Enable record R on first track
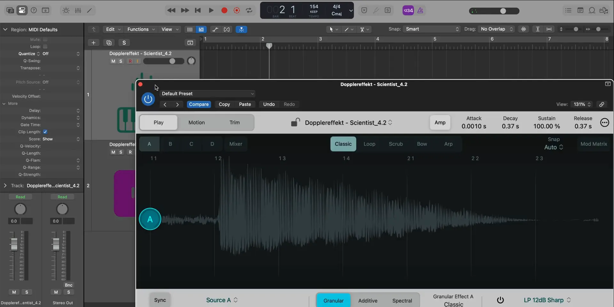This screenshot has height=307, width=614. tap(130, 61)
